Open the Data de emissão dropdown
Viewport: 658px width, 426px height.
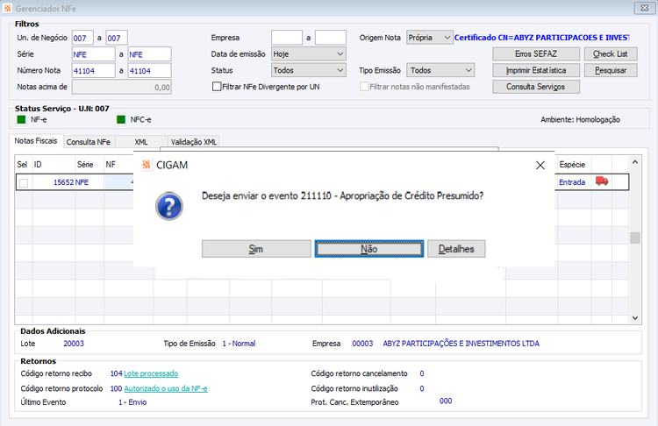point(309,54)
